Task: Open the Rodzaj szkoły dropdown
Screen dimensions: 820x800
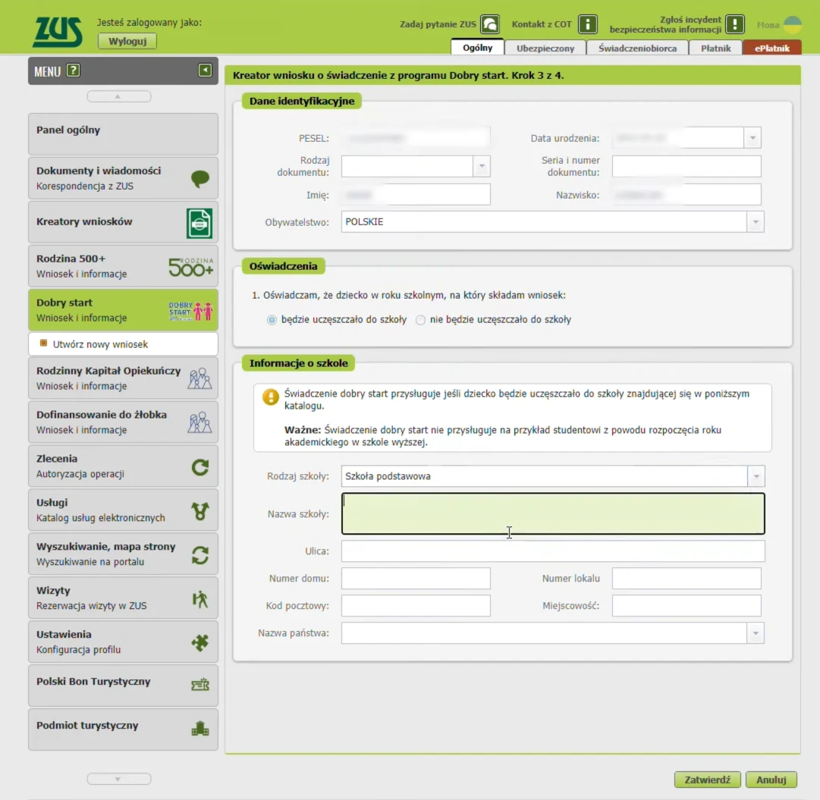Action: [x=756, y=476]
